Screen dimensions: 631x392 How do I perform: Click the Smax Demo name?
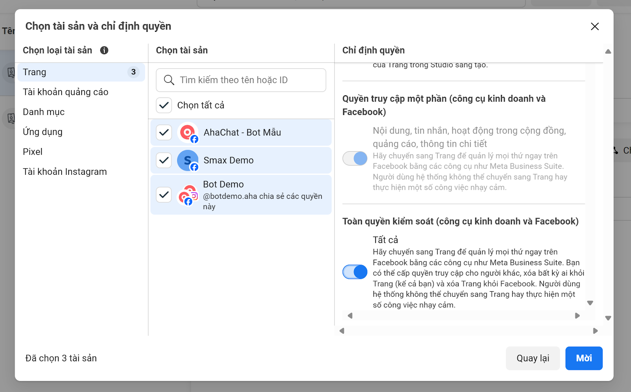point(228,161)
